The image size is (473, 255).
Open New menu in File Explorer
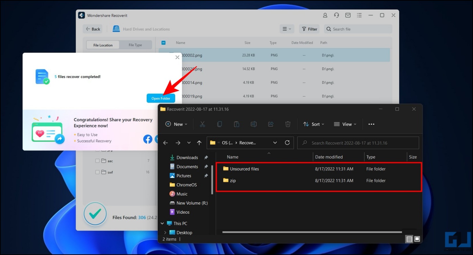coord(176,124)
